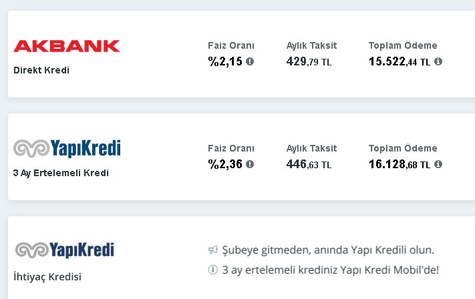Open the 3 ay ertelemeli krediniz Yapı Kredi Mobil'de text

(331, 270)
